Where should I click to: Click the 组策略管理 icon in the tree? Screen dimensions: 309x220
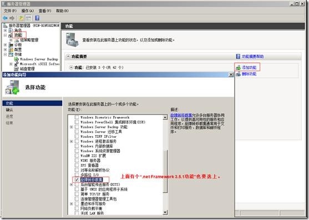coord(17,40)
